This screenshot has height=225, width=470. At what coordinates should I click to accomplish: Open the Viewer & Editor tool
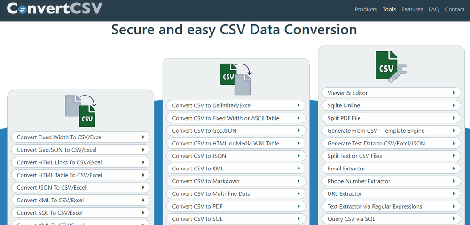391,93
